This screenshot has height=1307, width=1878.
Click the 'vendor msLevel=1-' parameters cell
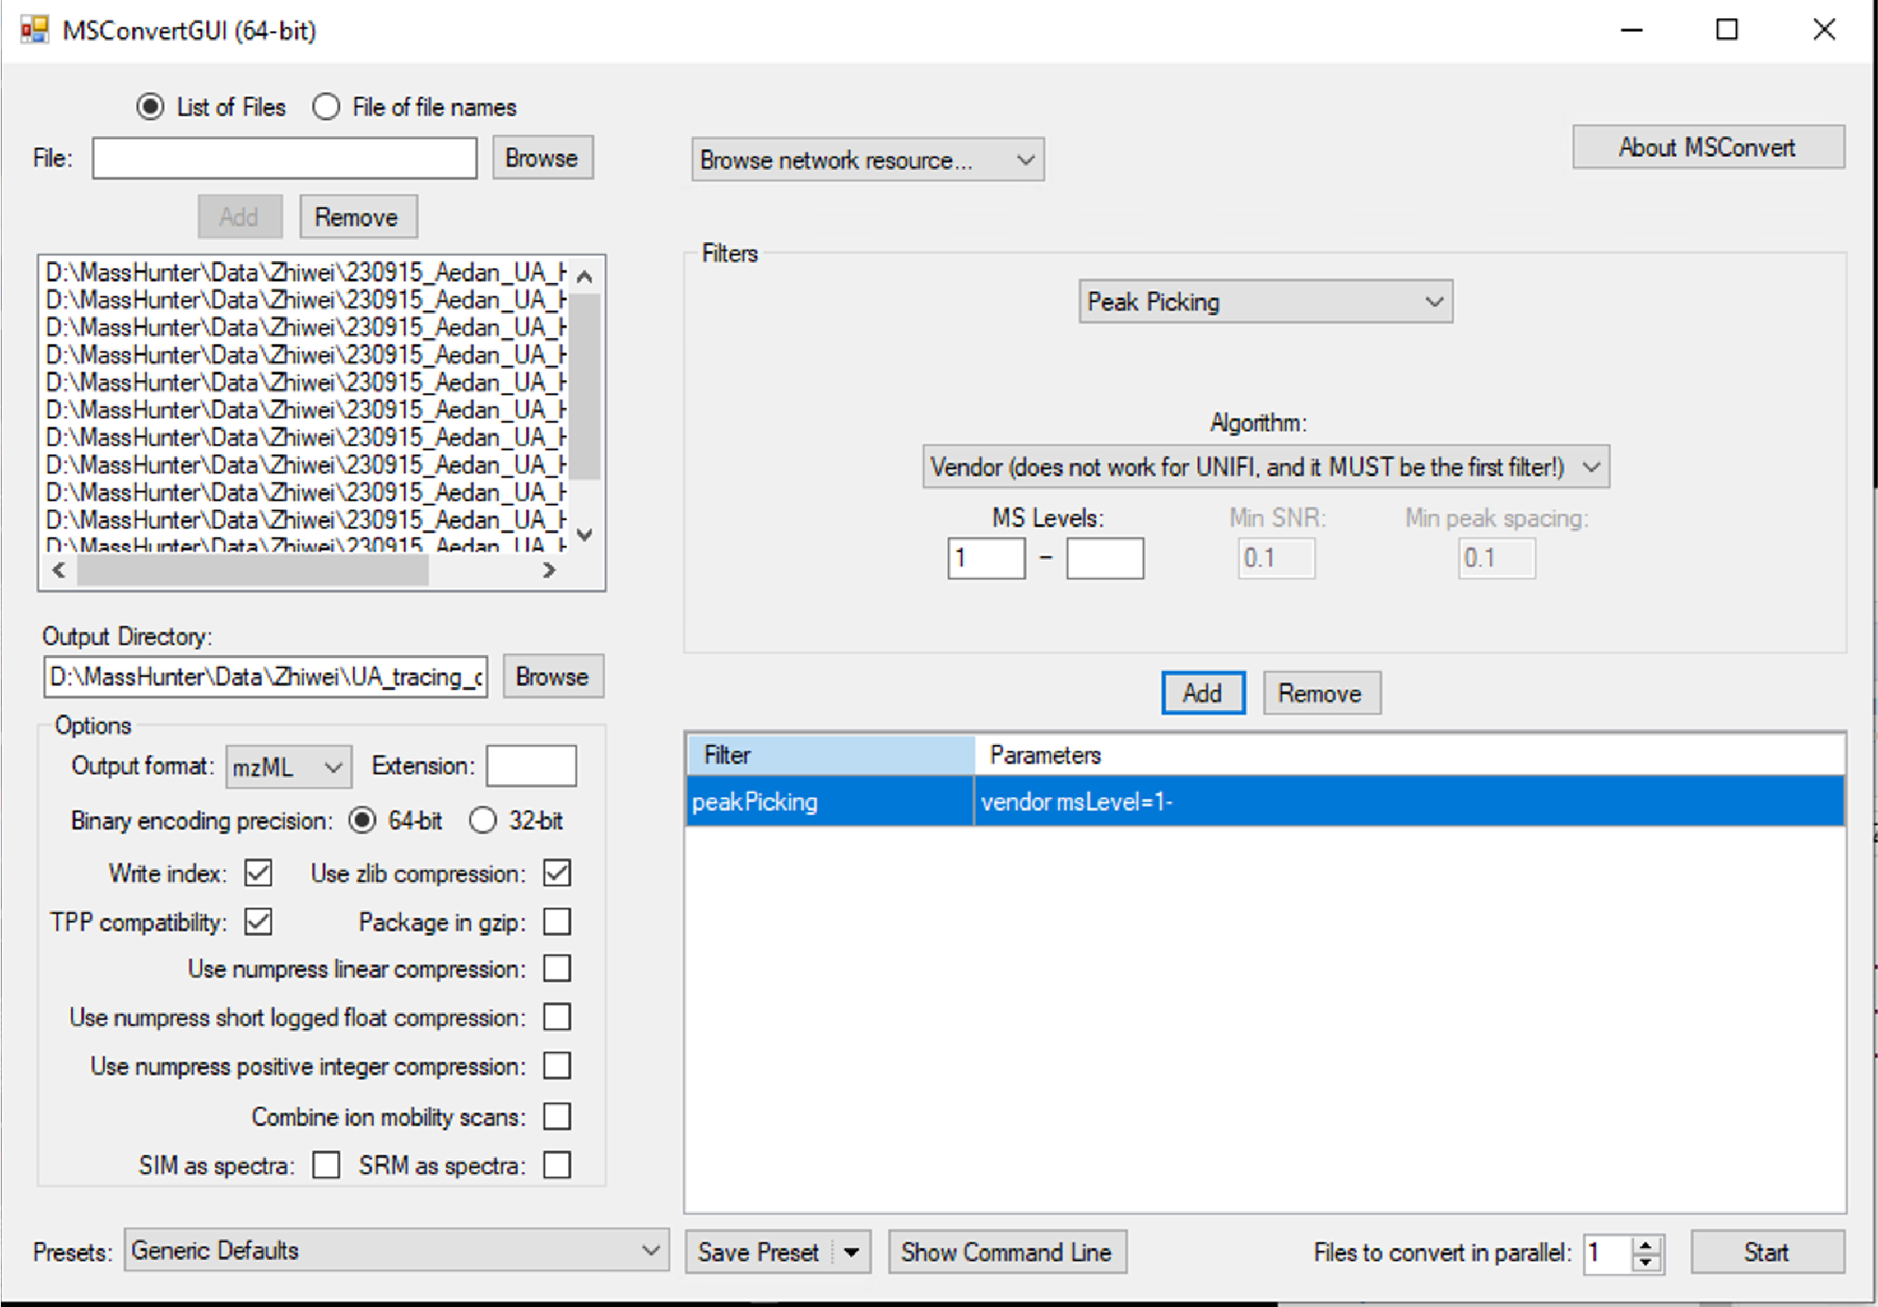(1410, 802)
